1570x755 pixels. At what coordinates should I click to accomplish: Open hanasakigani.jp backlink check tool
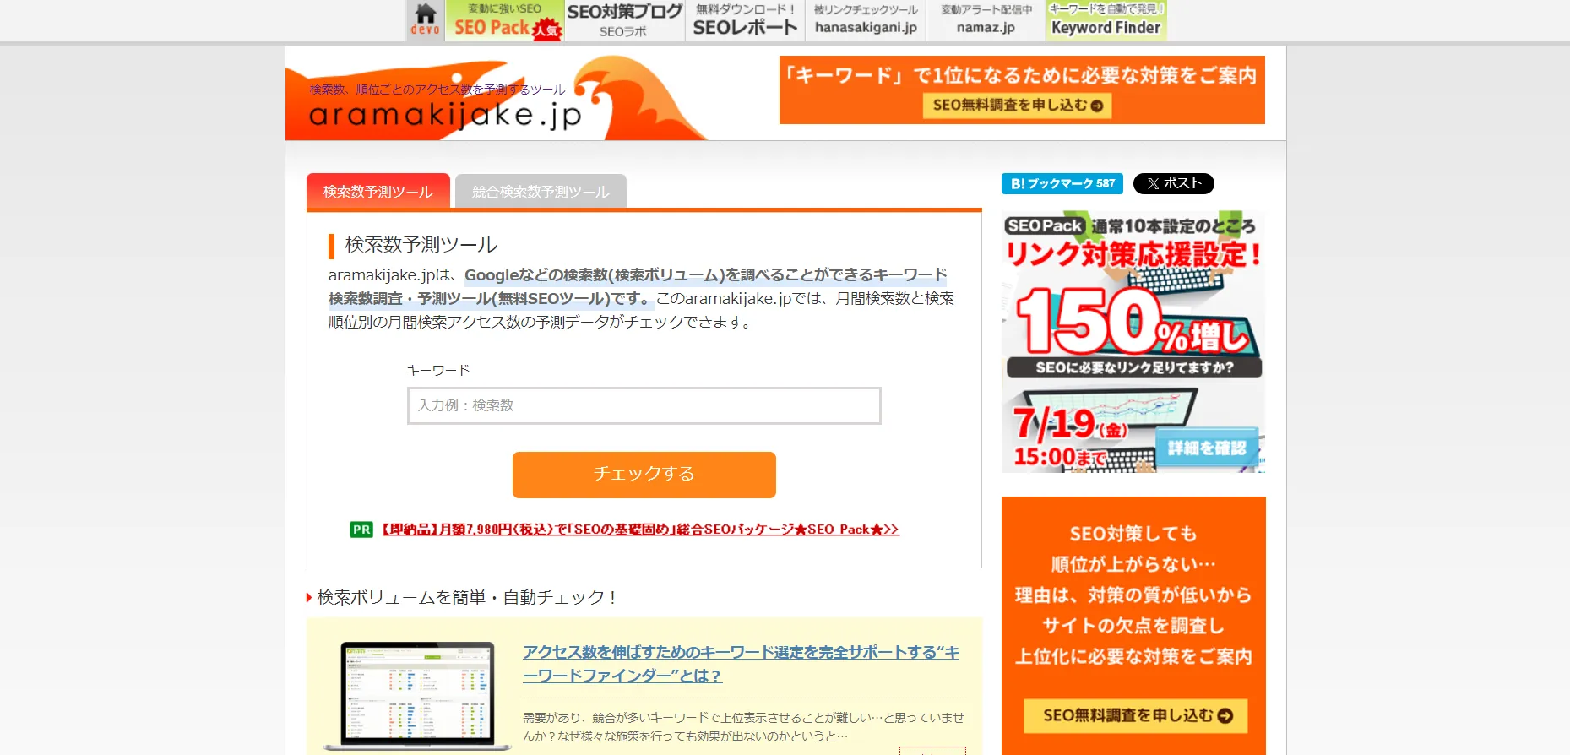(866, 20)
